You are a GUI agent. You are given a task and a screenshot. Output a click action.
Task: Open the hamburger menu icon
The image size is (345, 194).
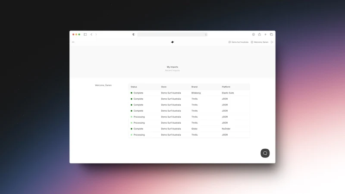73,42
